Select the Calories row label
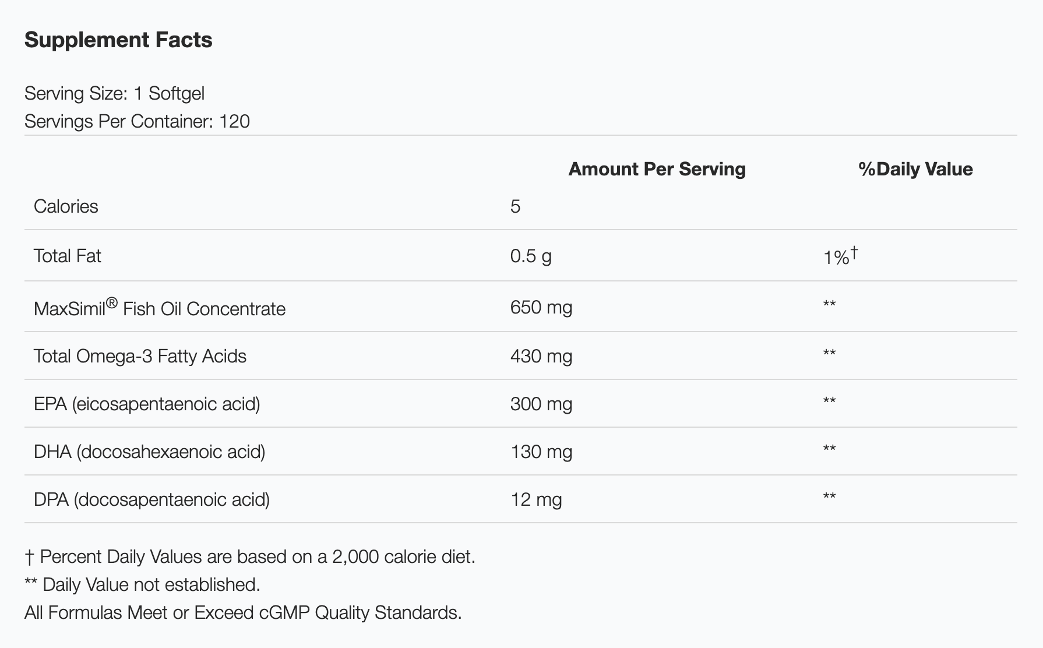Image resolution: width=1043 pixels, height=648 pixels. coord(66,206)
